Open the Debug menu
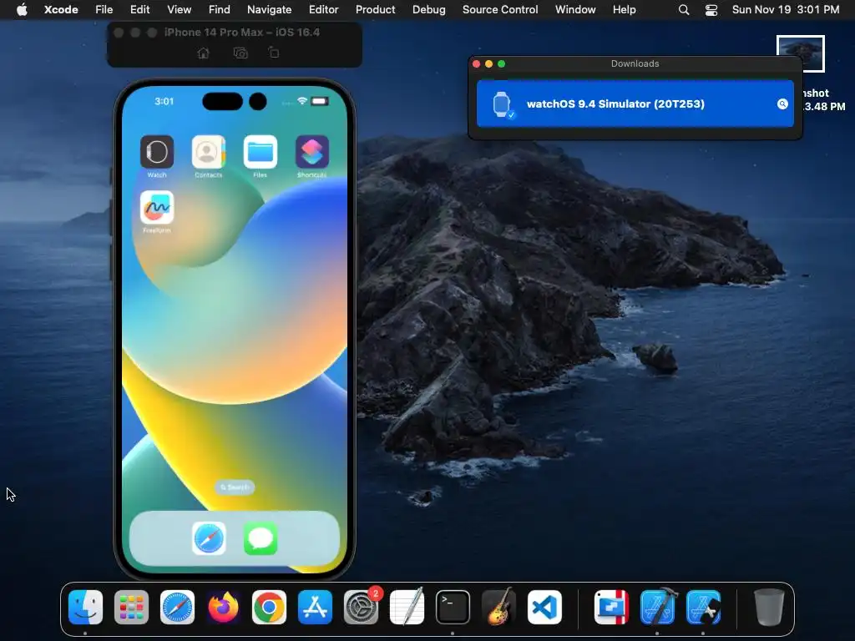Image resolution: width=855 pixels, height=641 pixels. coord(428,10)
